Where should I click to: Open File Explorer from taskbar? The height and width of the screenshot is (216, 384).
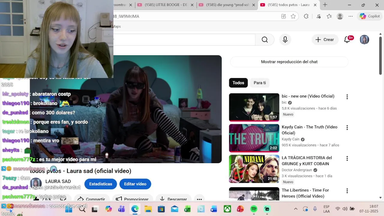[x=148, y=209]
